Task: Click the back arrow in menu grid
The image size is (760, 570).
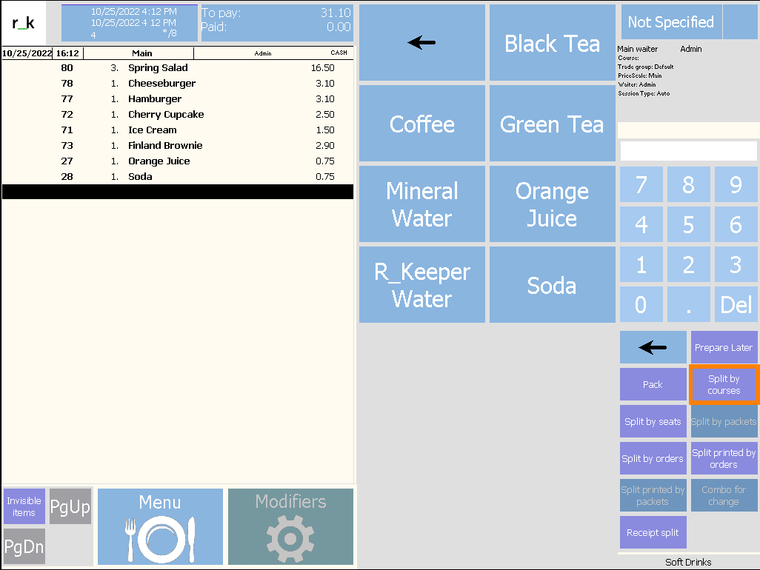Action: pyautogui.click(x=421, y=43)
